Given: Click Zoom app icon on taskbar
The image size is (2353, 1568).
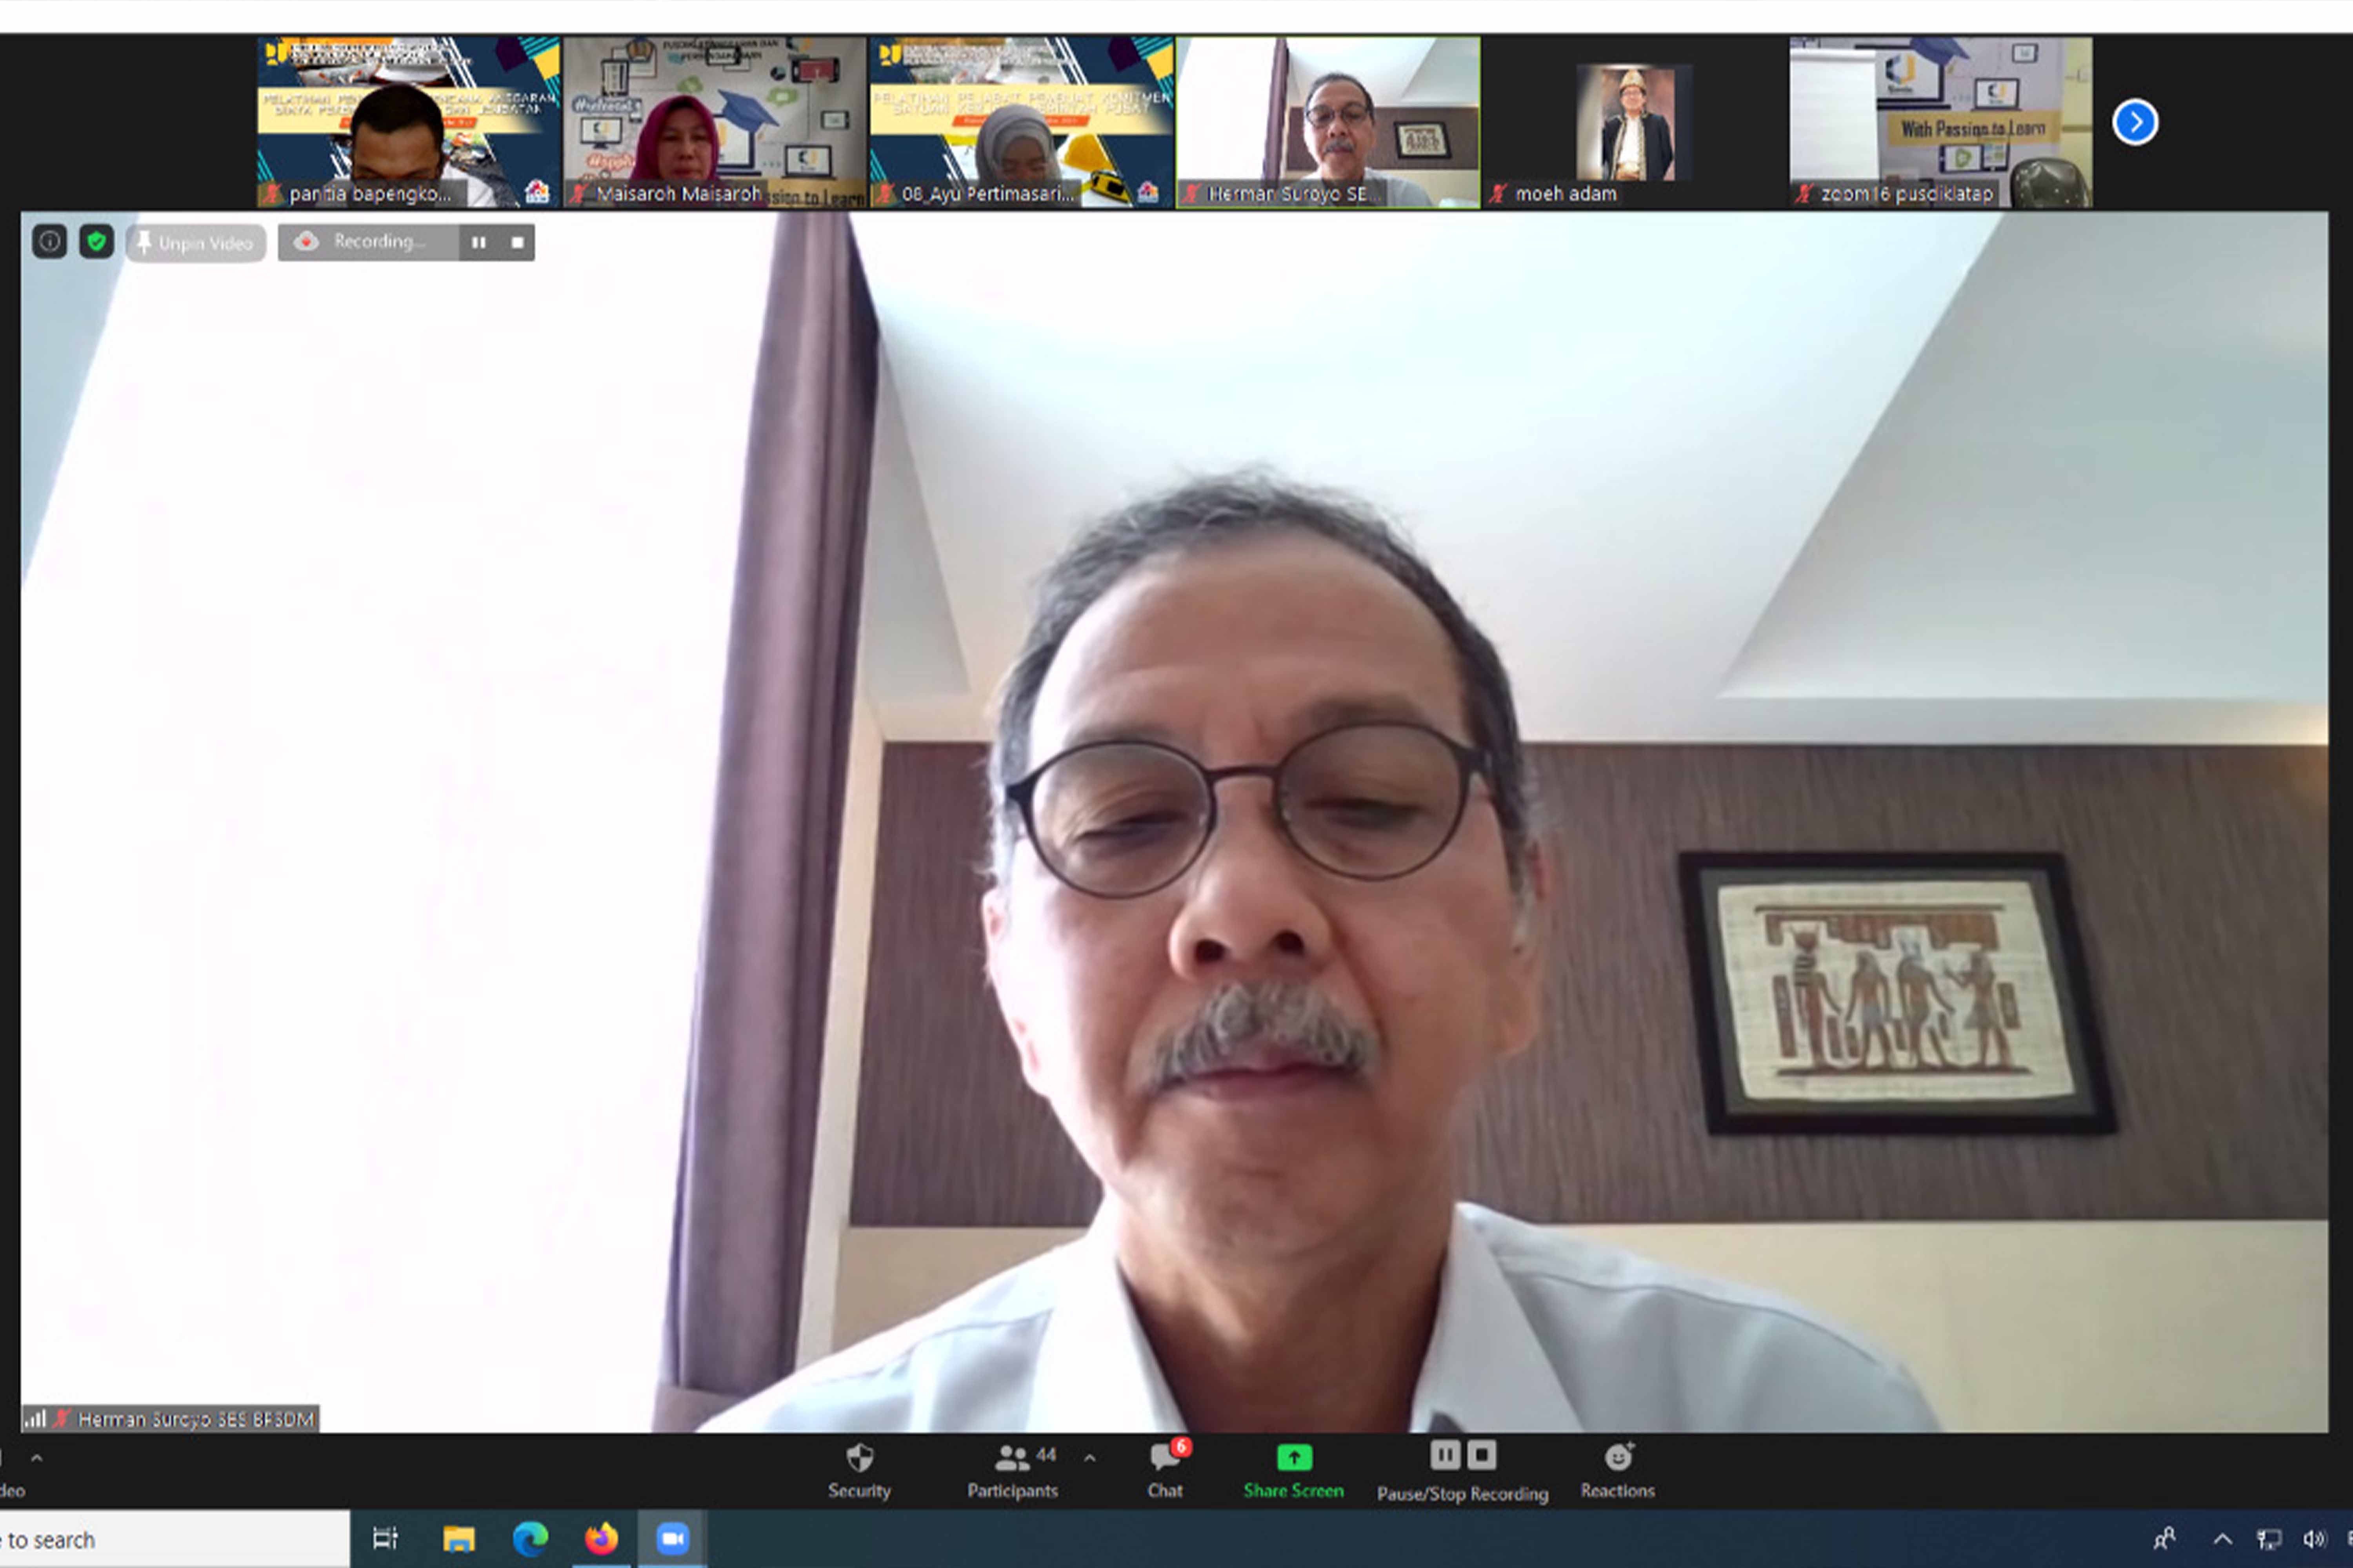Looking at the screenshot, I should (672, 1539).
